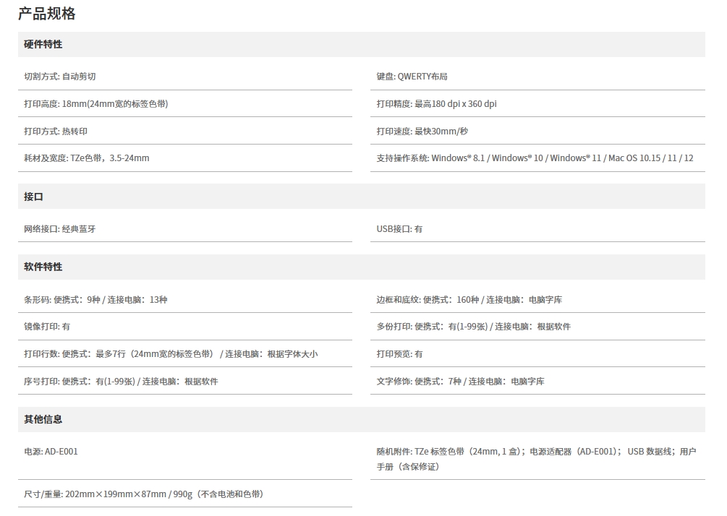Click the 产品规格 page heading
This screenshot has height=516, width=727.
click(47, 14)
